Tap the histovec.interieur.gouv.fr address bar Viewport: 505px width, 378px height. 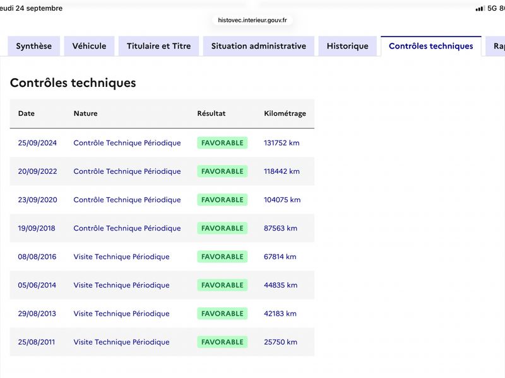tap(252, 20)
